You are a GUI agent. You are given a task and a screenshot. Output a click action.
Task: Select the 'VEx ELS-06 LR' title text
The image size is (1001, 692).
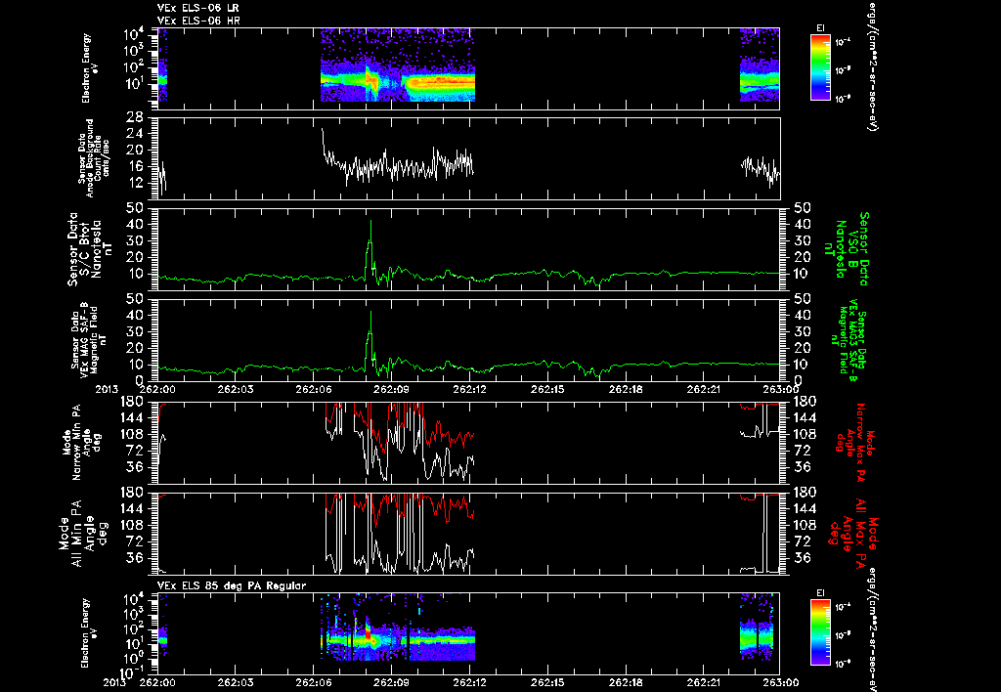[198, 8]
